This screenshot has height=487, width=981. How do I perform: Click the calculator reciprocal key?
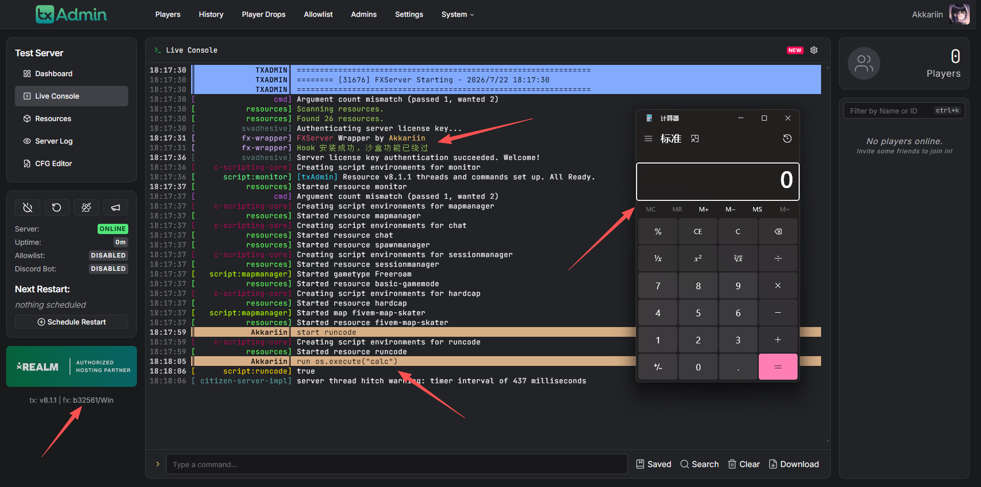[658, 259]
